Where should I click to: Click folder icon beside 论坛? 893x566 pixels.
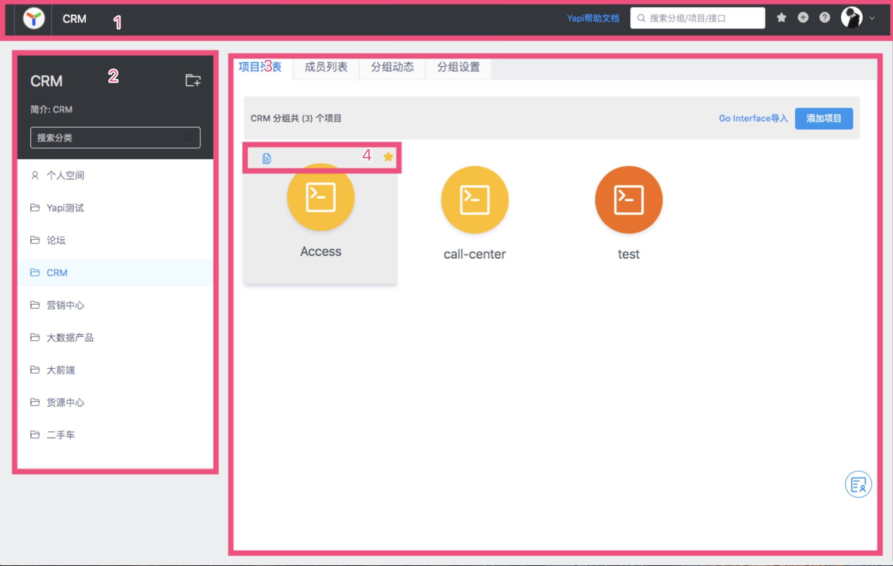coord(35,240)
